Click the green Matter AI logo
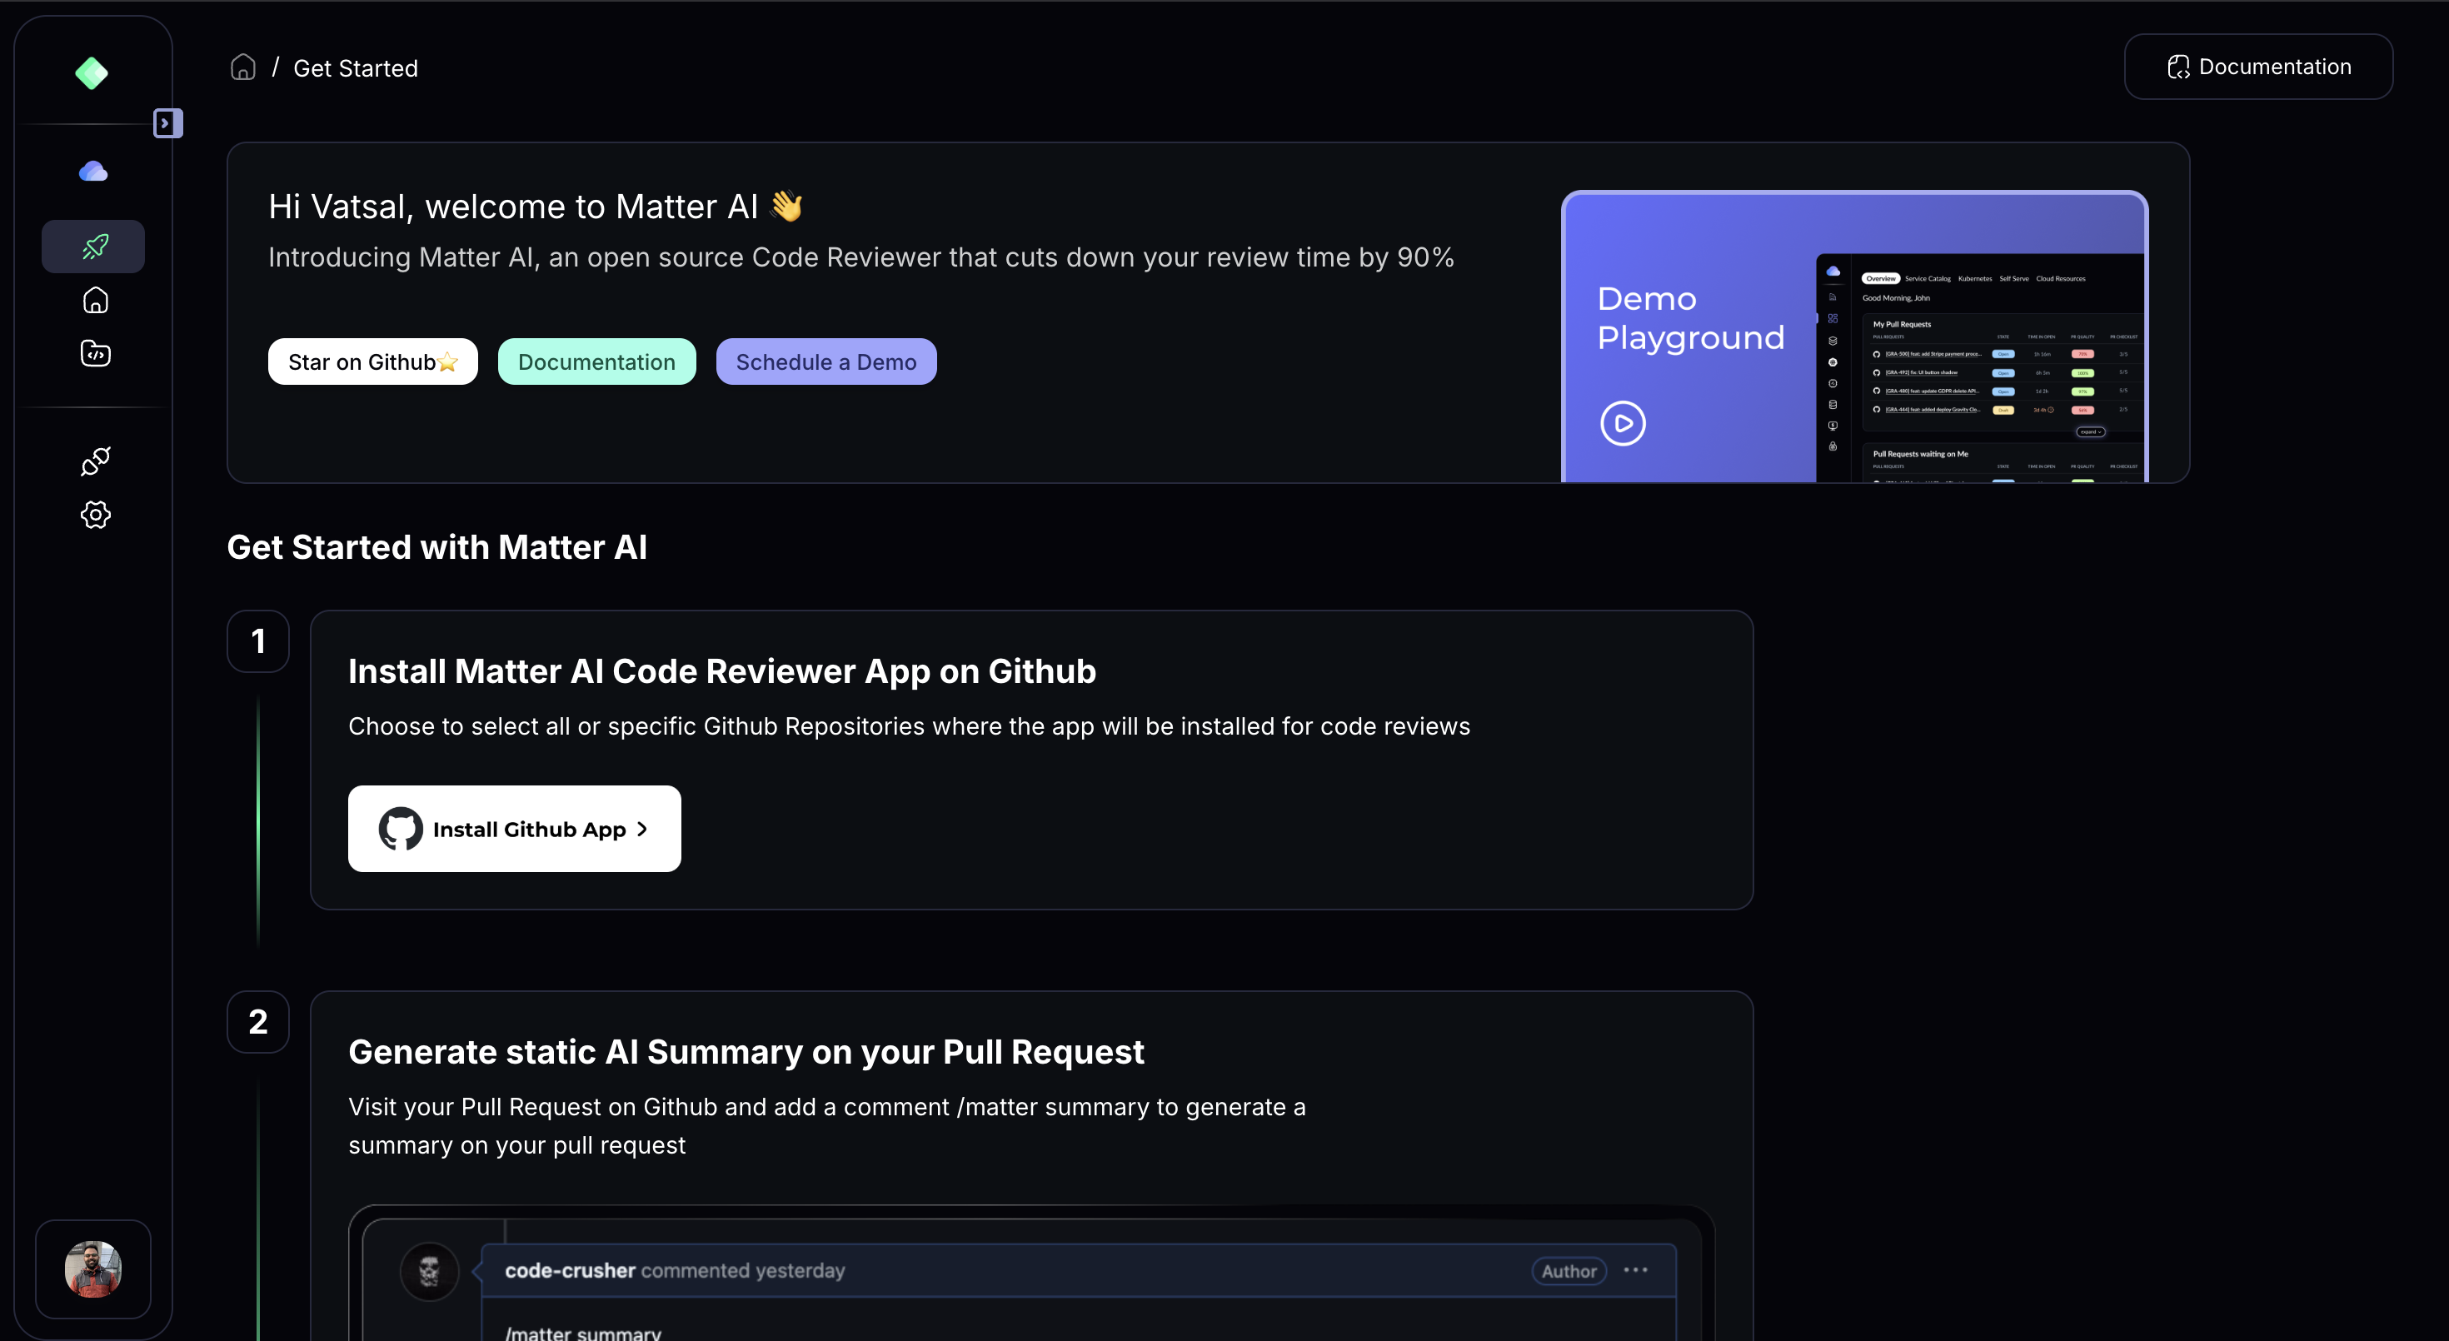The height and width of the screenshot is (1341, 2449). [x=92, y=73]
